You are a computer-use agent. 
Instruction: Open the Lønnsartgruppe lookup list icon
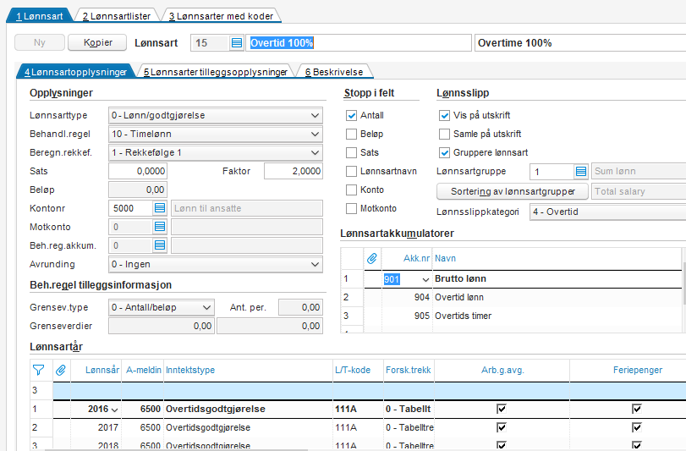[x=581, y=172]
